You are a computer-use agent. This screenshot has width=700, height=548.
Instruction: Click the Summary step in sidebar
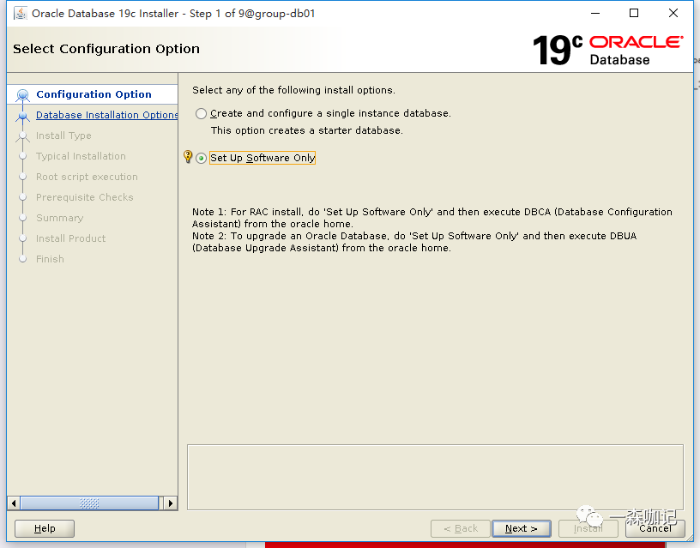tap(59, 218)
